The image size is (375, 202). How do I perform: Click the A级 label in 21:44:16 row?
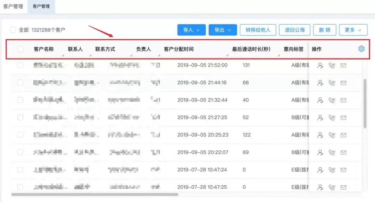(x=300, y=82)
